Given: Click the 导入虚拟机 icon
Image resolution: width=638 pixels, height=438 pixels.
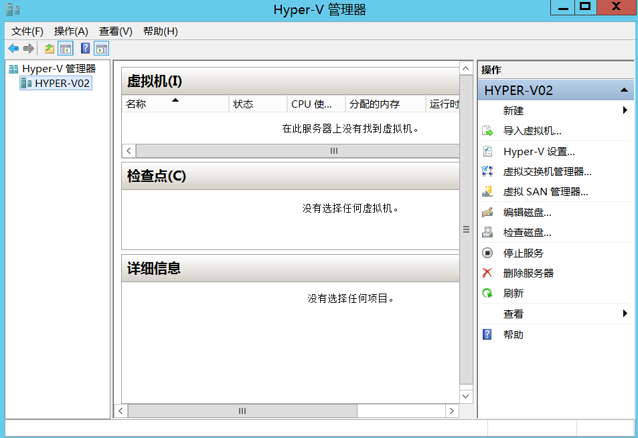Looking at the screenshot, I should [x=487, y=131].
